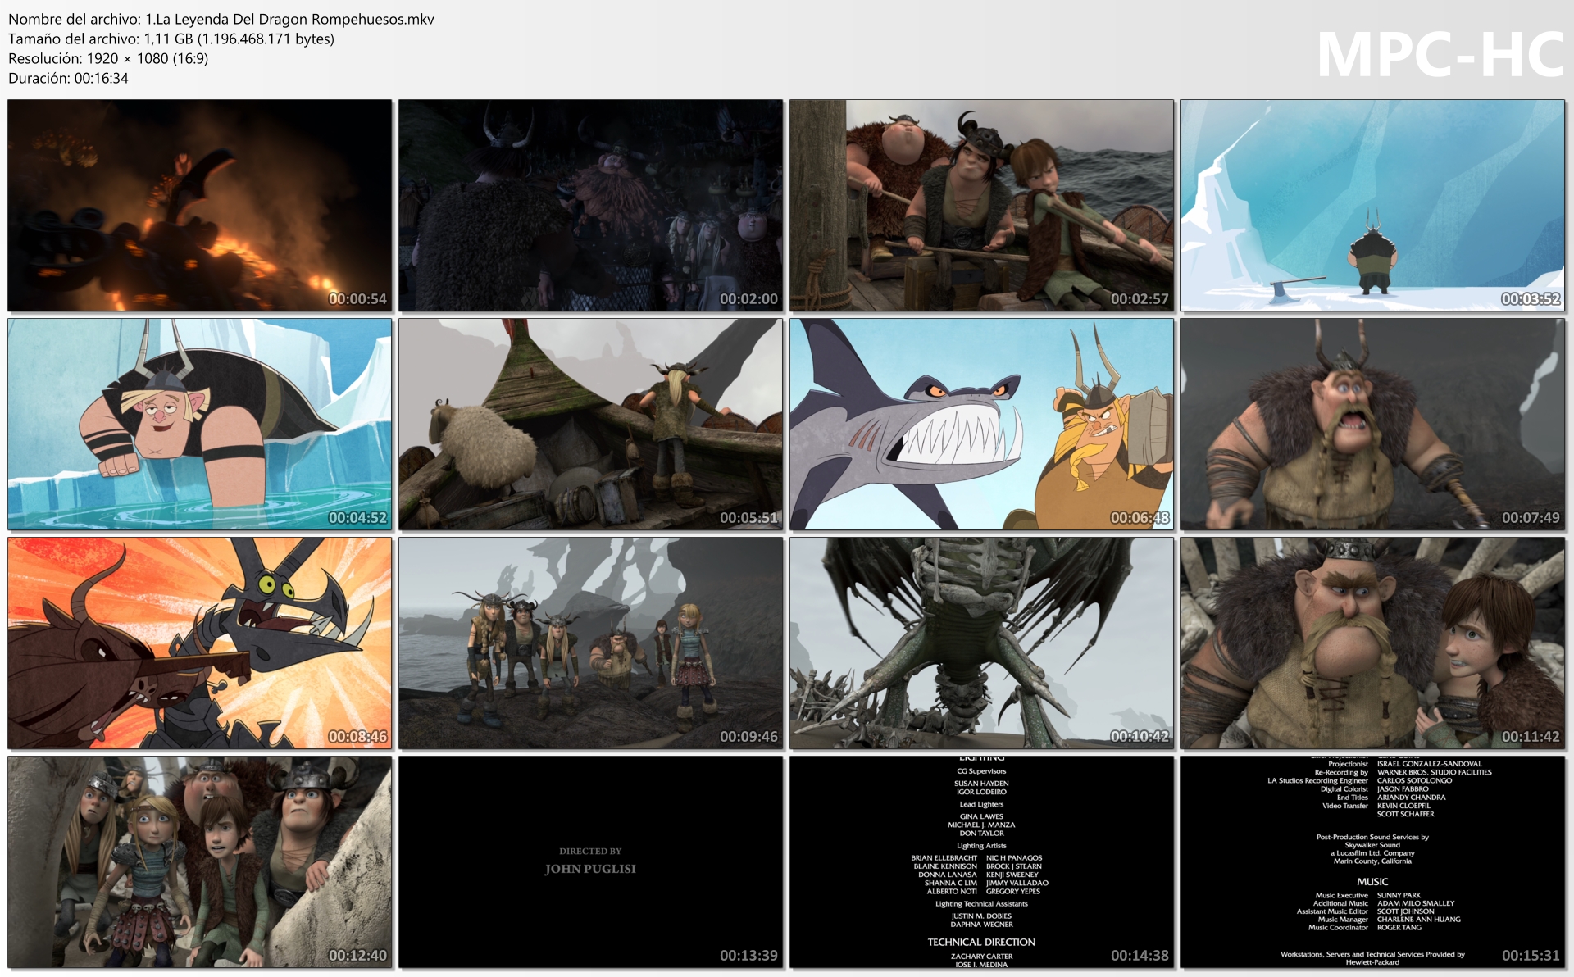Click the 'Tamaño del archivo: 1,11 GB' line
The height and width of the screenshot is (977, 1574).
(171, 39)
